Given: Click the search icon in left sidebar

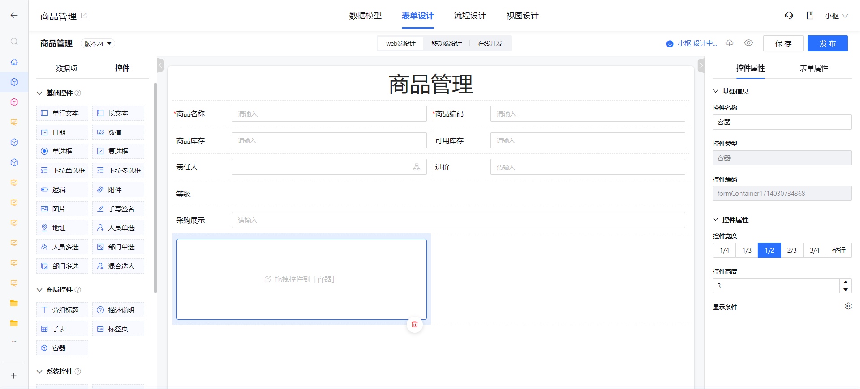Looking at the screenshot, I should tap(14, 42).
